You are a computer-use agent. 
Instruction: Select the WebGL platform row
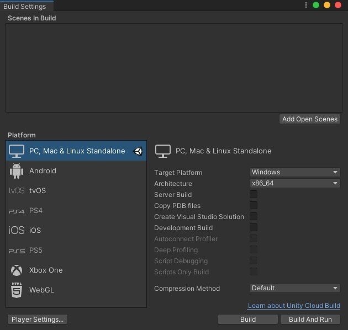point(76,290)
